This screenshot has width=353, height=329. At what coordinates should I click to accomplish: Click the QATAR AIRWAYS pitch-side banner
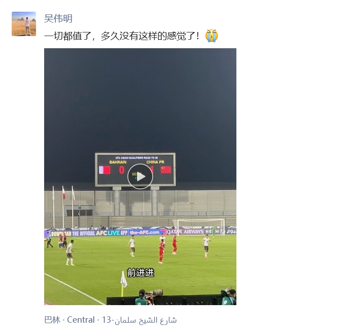click(185, 232)
